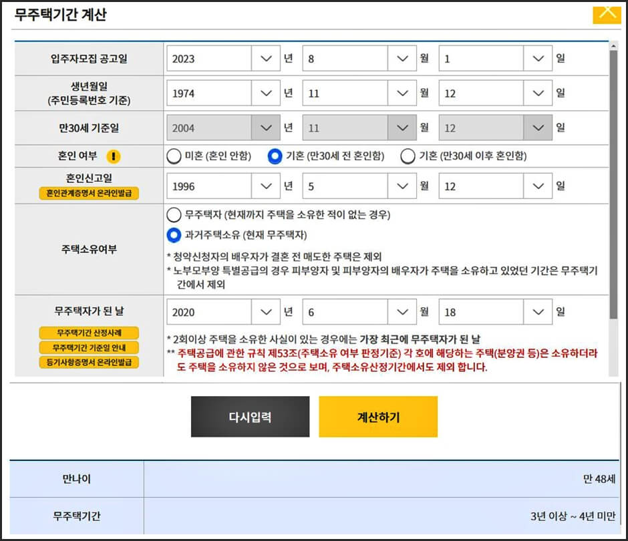Close the 무주택기간 계산 dialog
The width and height of the screenshot is (628, 541).
[607, 13]
